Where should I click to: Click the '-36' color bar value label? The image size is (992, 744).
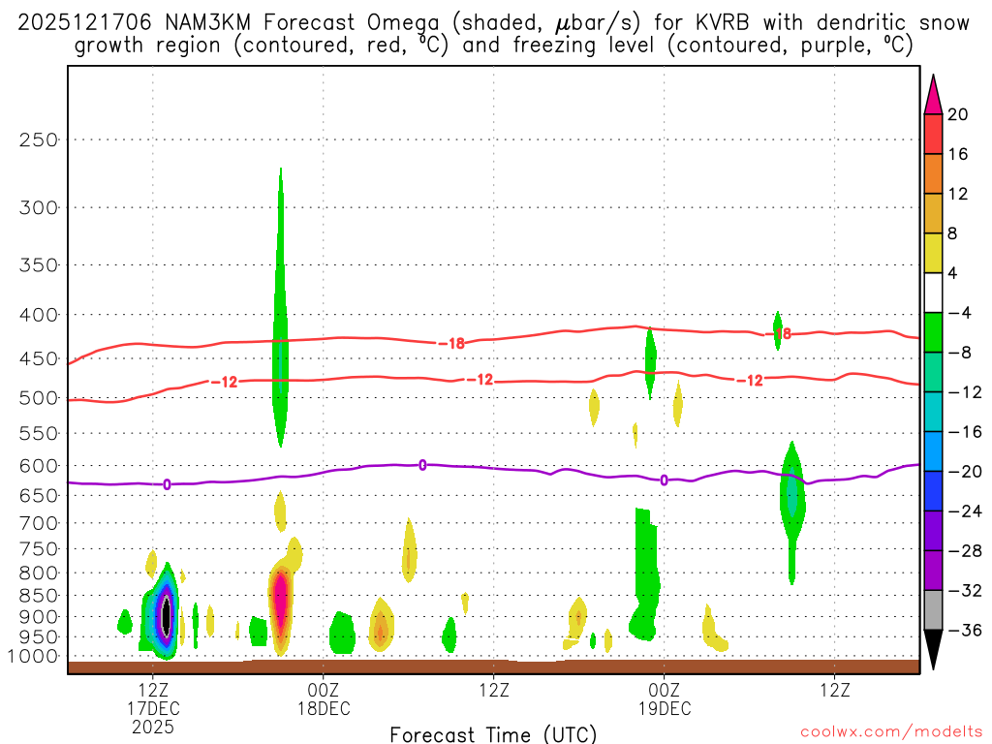(964, 630)
